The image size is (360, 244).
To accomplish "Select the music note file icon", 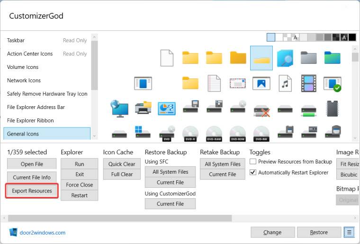I will point(285,84).
